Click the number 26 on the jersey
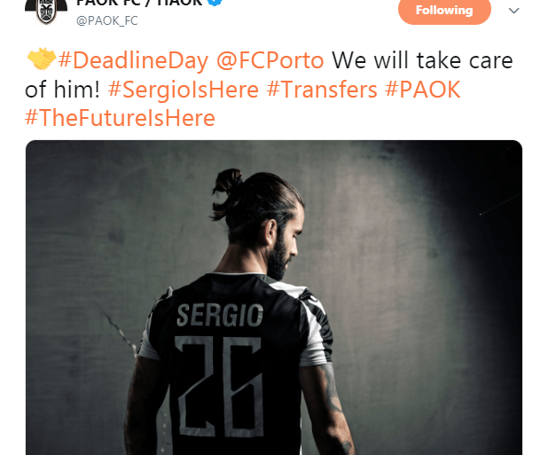This screenshot has height=455, width=548. (219, 386)
